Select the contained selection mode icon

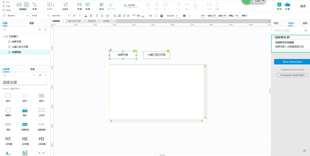point(26,5)
